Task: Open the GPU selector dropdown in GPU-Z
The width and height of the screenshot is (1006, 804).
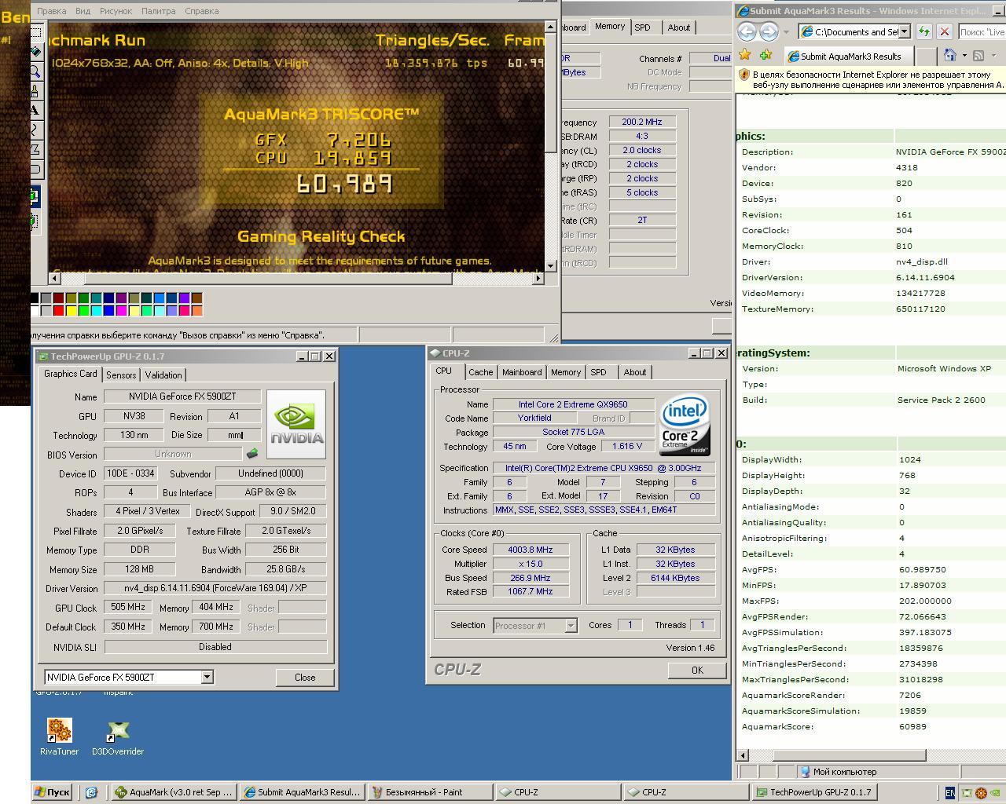Action: [x=207, y=677]
